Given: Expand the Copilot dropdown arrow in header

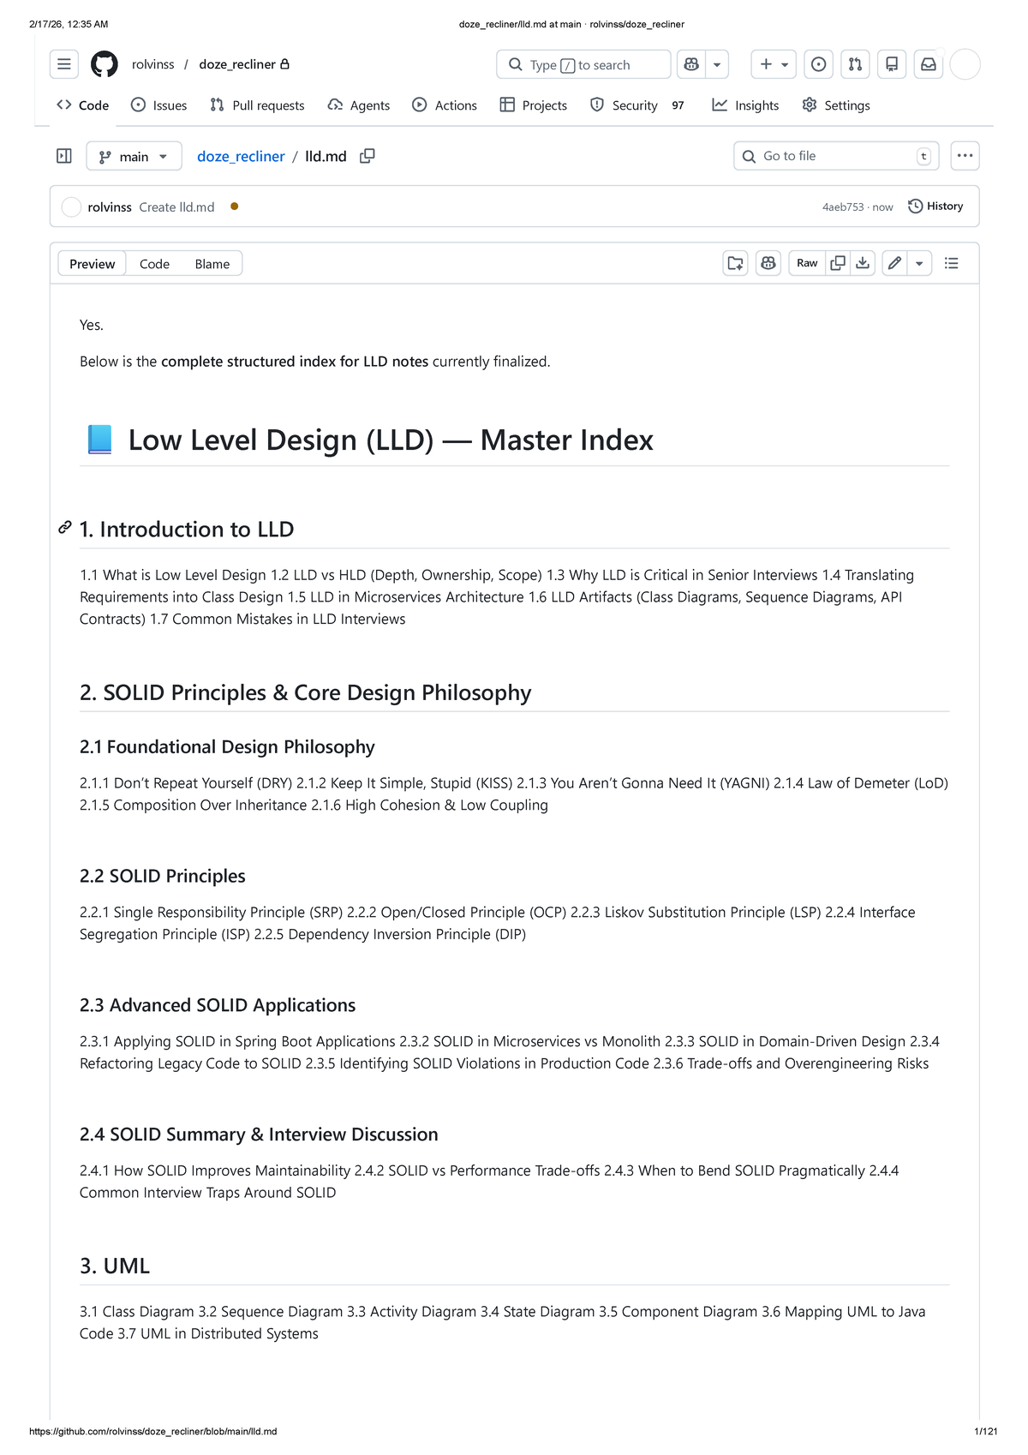Looking at the screenshot, I should tap(717, 64).
